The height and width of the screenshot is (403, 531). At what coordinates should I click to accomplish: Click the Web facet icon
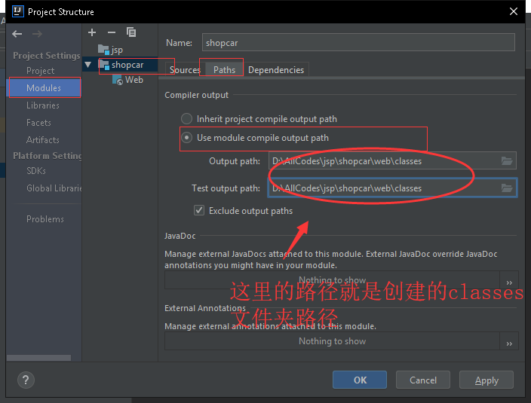118,80
